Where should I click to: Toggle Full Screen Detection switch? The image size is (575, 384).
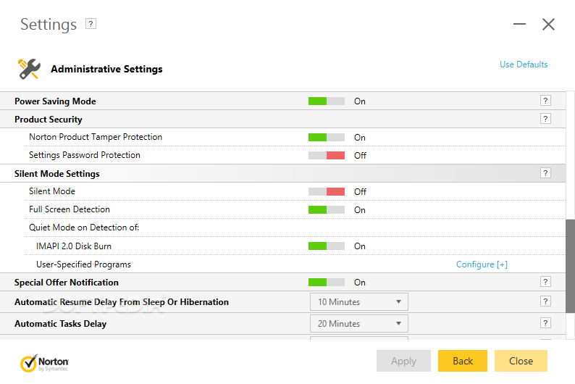coord(327,210)
